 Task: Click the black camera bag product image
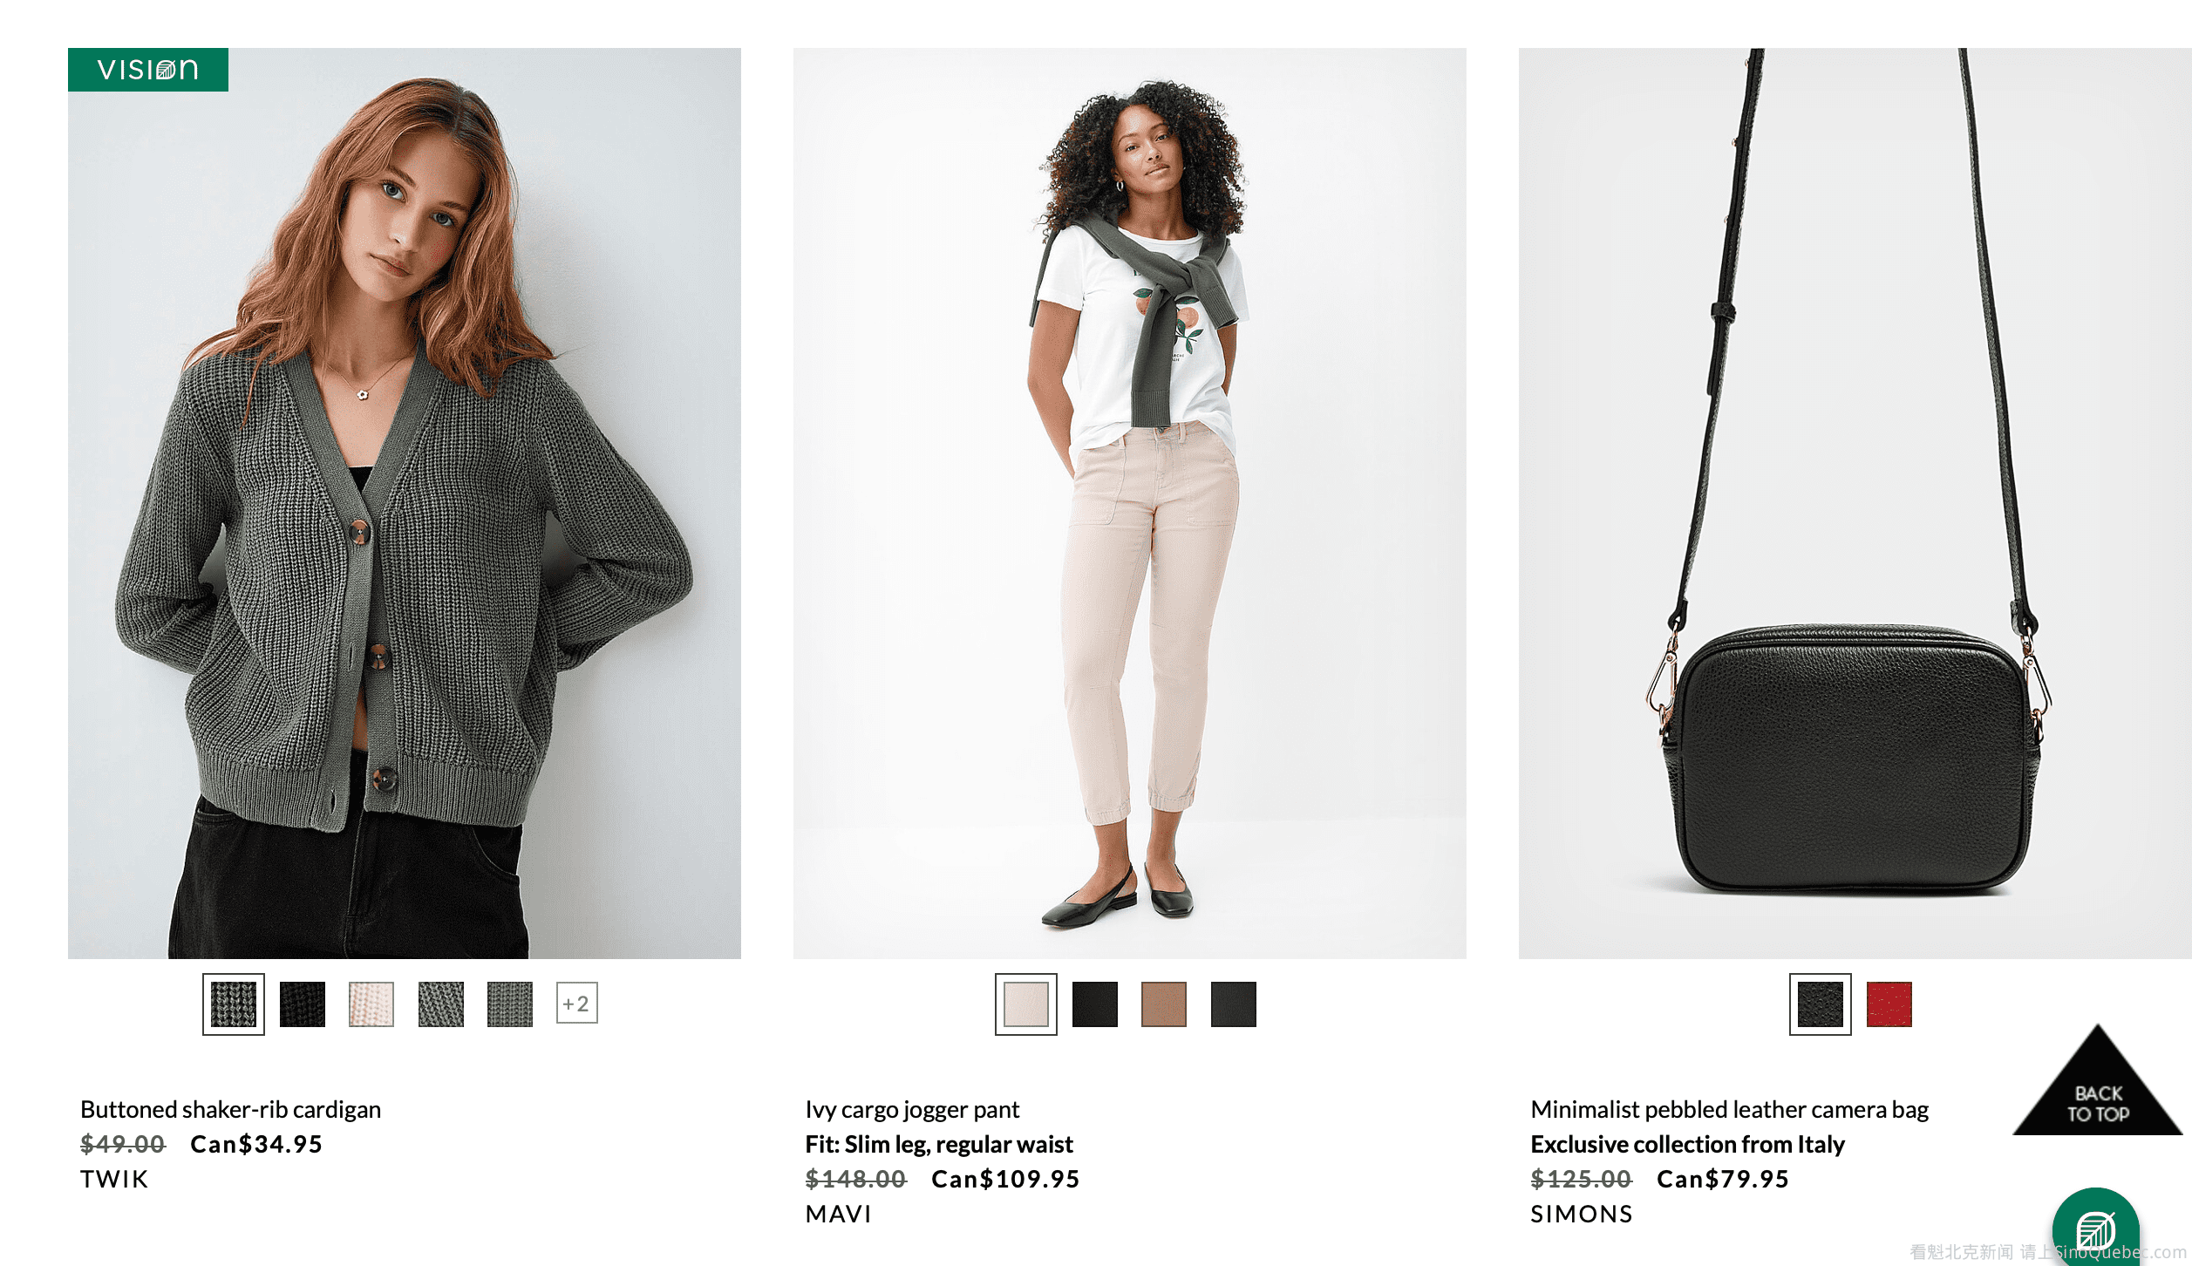point(1855,504)
